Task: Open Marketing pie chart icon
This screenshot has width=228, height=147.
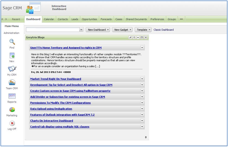Action: 12,110
